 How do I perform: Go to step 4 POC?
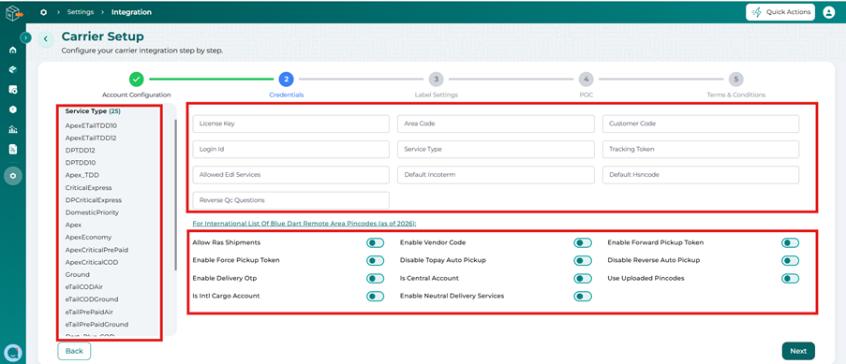coord(586,80)
